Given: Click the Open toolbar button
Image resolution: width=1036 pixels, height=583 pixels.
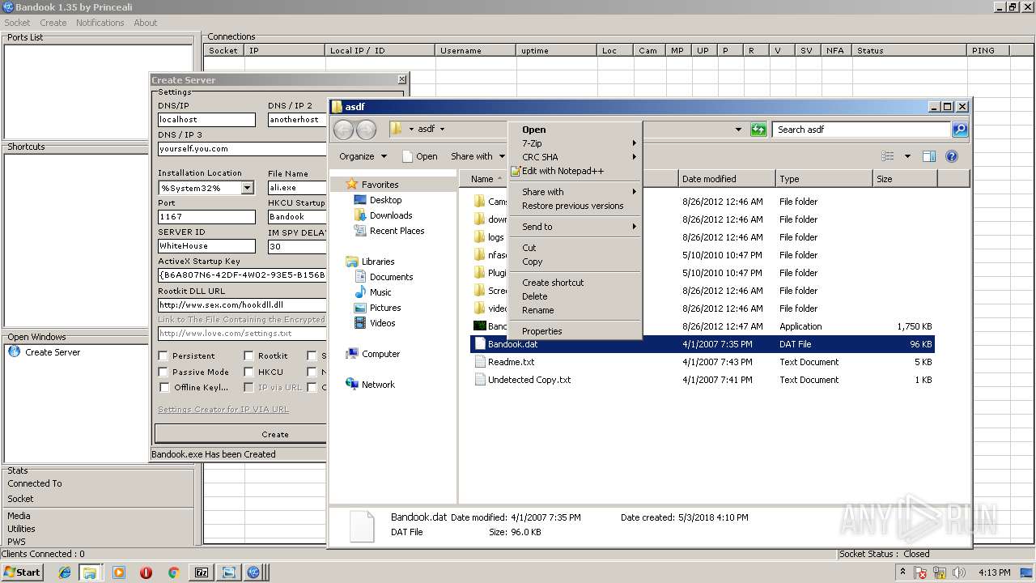Looking at the screenshot, I should [x=419, y=156].
